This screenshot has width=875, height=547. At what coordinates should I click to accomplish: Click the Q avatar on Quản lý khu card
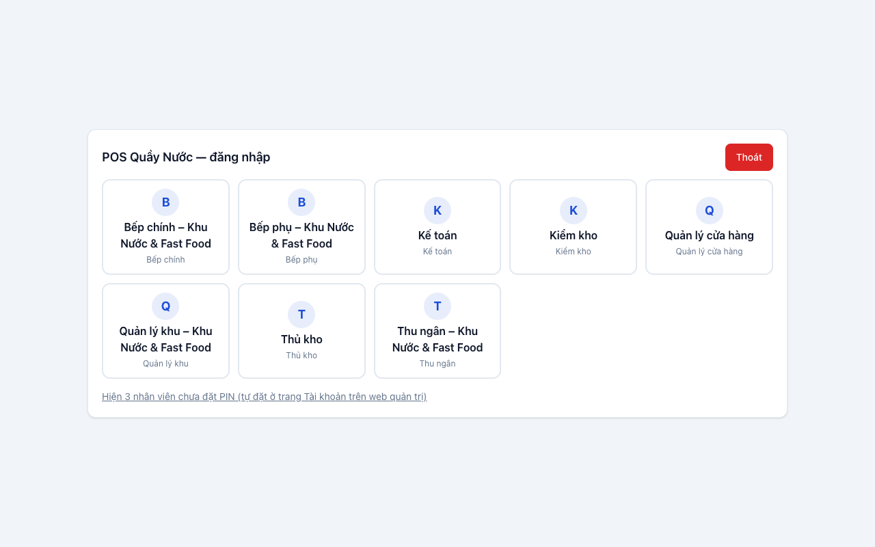(x=165, y=306)
